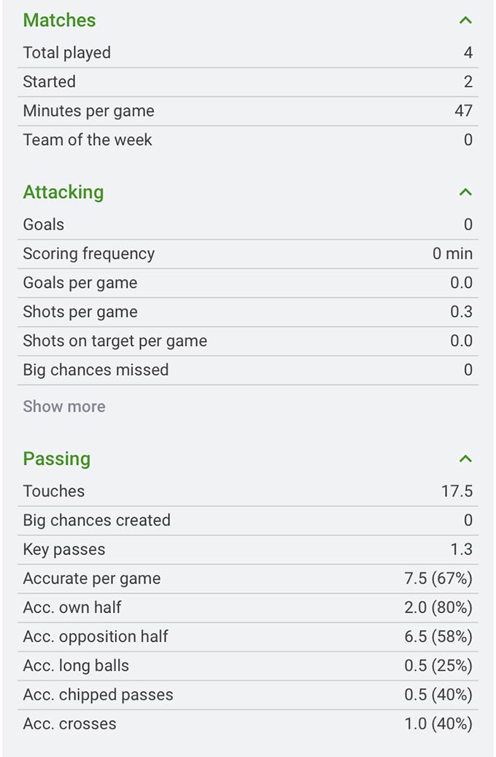
Task: Select the Passing section heading
Action: click(x=57, y=459)
